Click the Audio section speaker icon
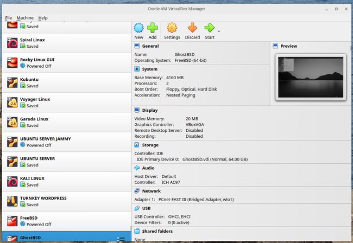The image size is (353, 243). tap(137, 168)
